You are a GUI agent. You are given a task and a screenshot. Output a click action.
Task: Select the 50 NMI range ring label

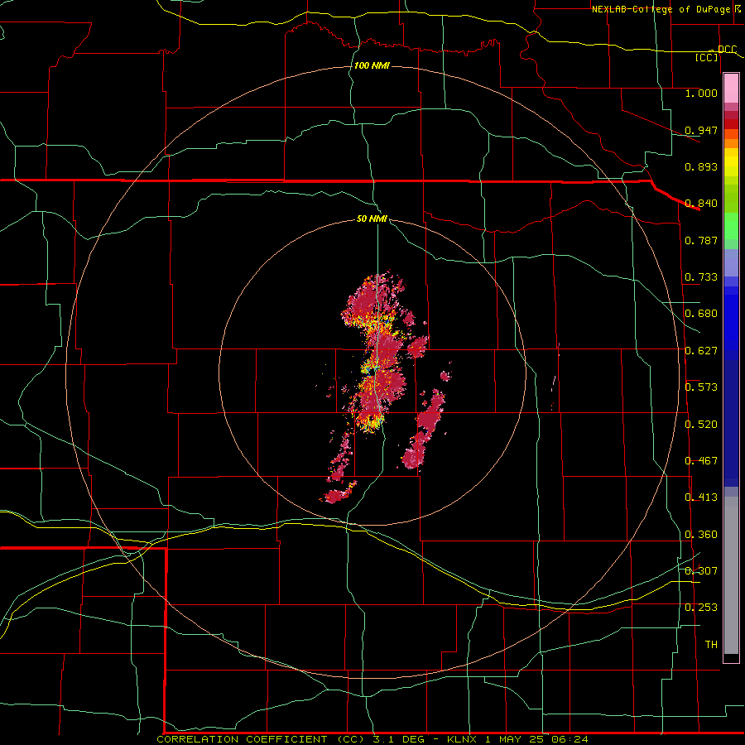(x=372, y=219)
